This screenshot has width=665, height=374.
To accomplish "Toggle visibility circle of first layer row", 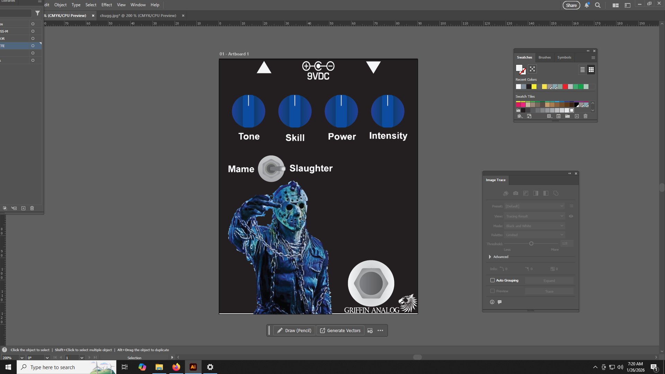I will coord(33,24).
